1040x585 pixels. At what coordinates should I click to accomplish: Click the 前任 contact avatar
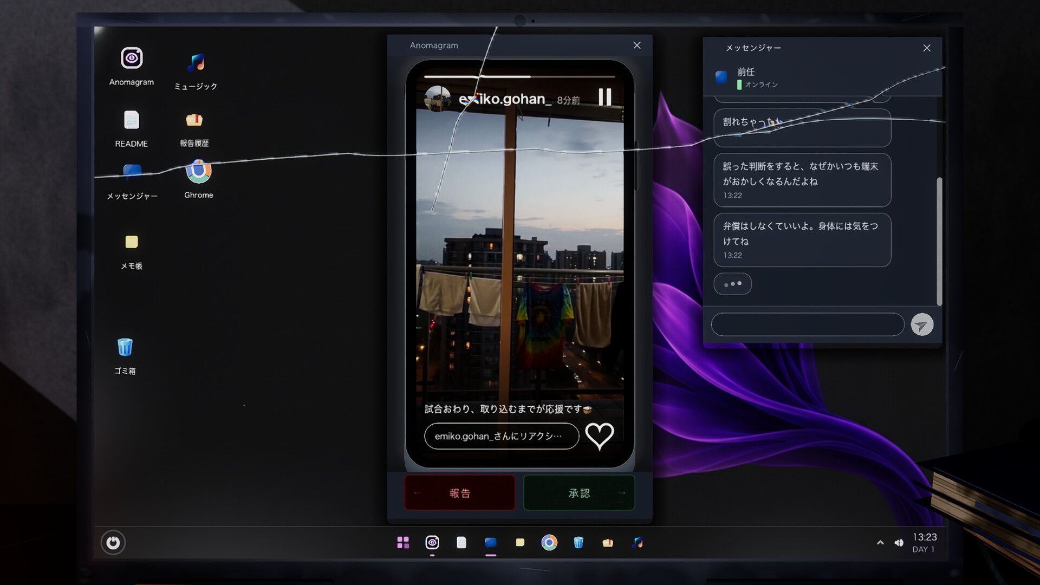[x=721, y=77]
